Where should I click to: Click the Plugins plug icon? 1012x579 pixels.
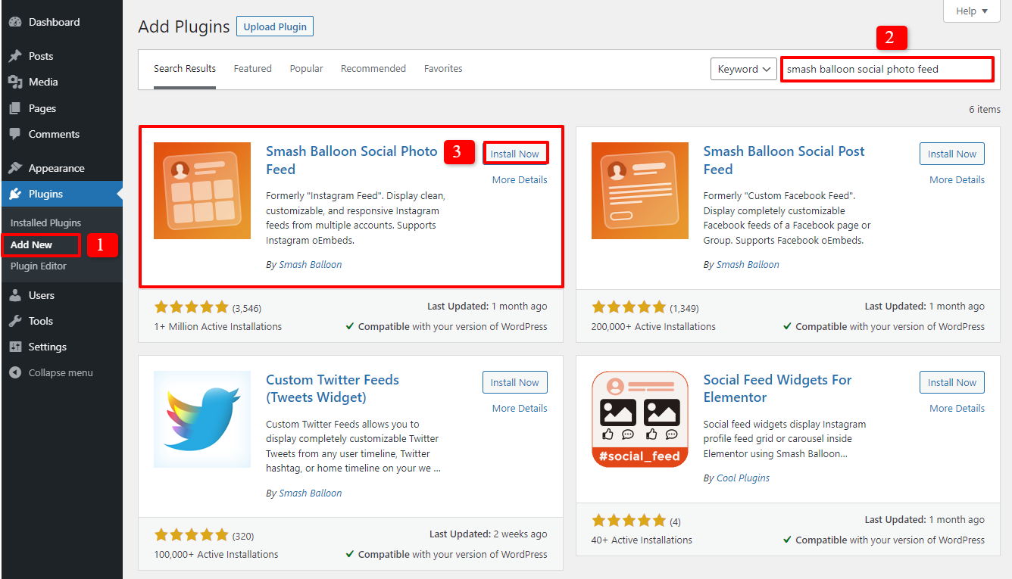click(x=15, y=194)
